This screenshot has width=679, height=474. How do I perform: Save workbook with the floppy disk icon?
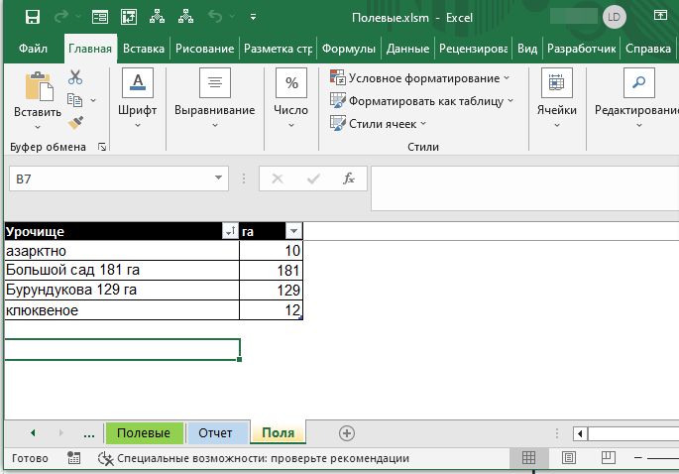(x=33, y=17)
